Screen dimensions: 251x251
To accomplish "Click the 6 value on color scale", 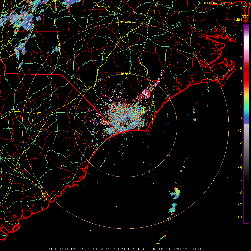I will (241, 44).
